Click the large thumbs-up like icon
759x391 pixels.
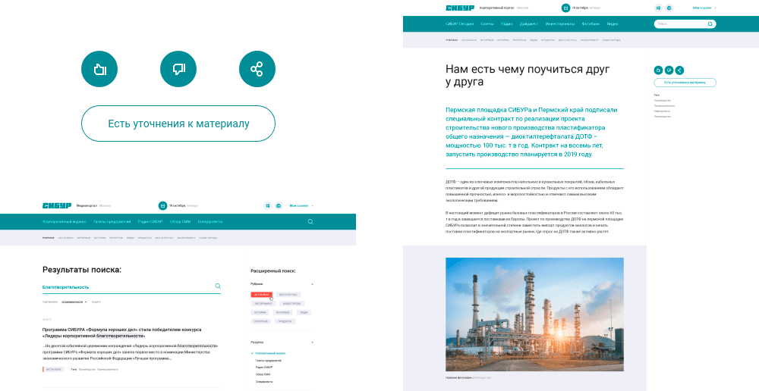(x=99, y=70)
